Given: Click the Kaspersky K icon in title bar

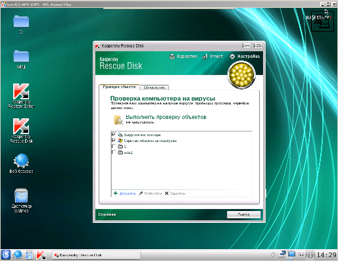Looking at the screenshot, I should [x=97, y=46].
